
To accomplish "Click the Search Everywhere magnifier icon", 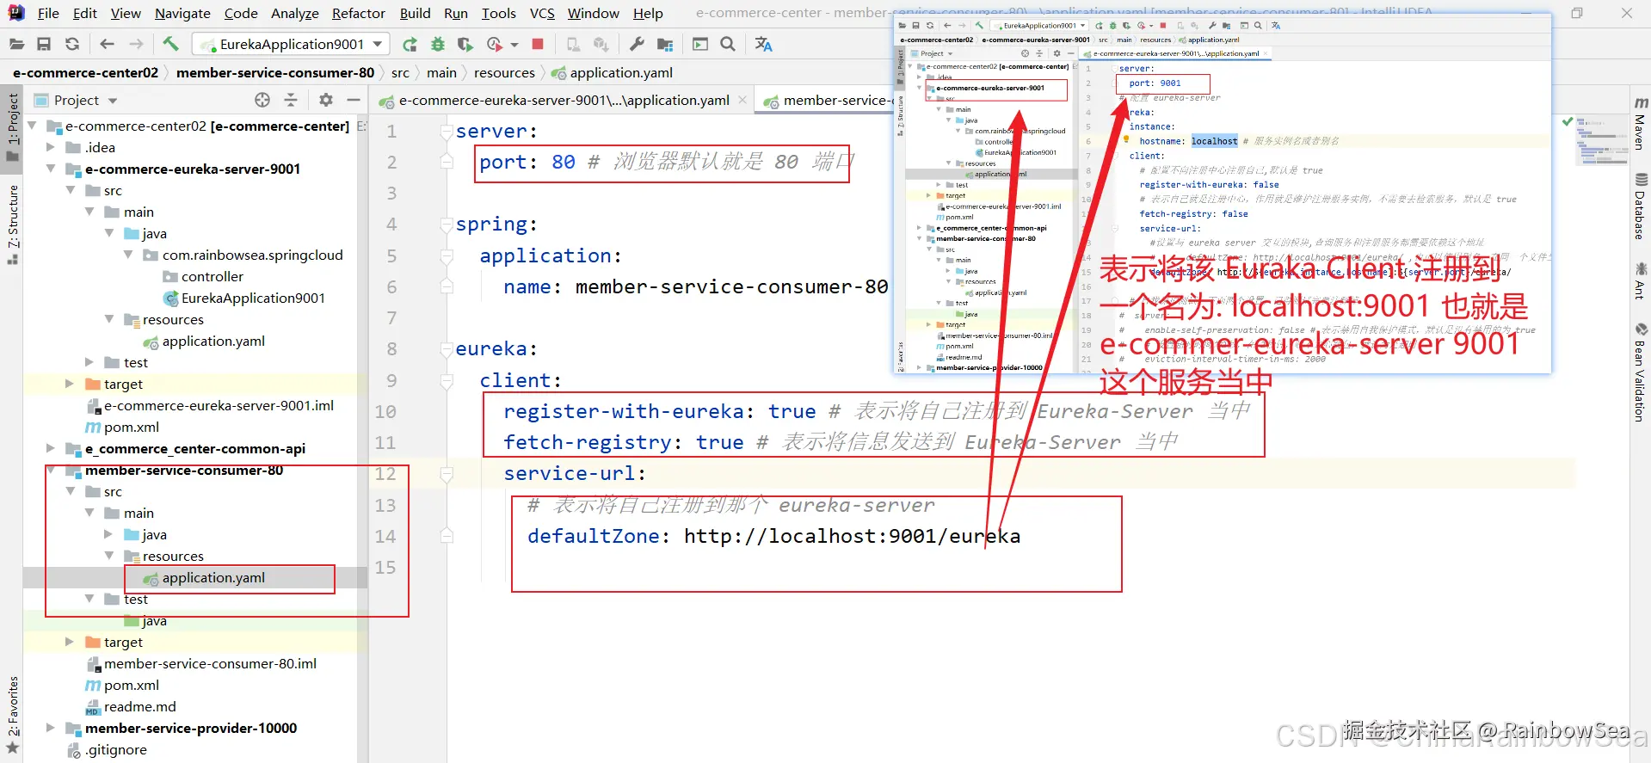I will tap(728, 44).
